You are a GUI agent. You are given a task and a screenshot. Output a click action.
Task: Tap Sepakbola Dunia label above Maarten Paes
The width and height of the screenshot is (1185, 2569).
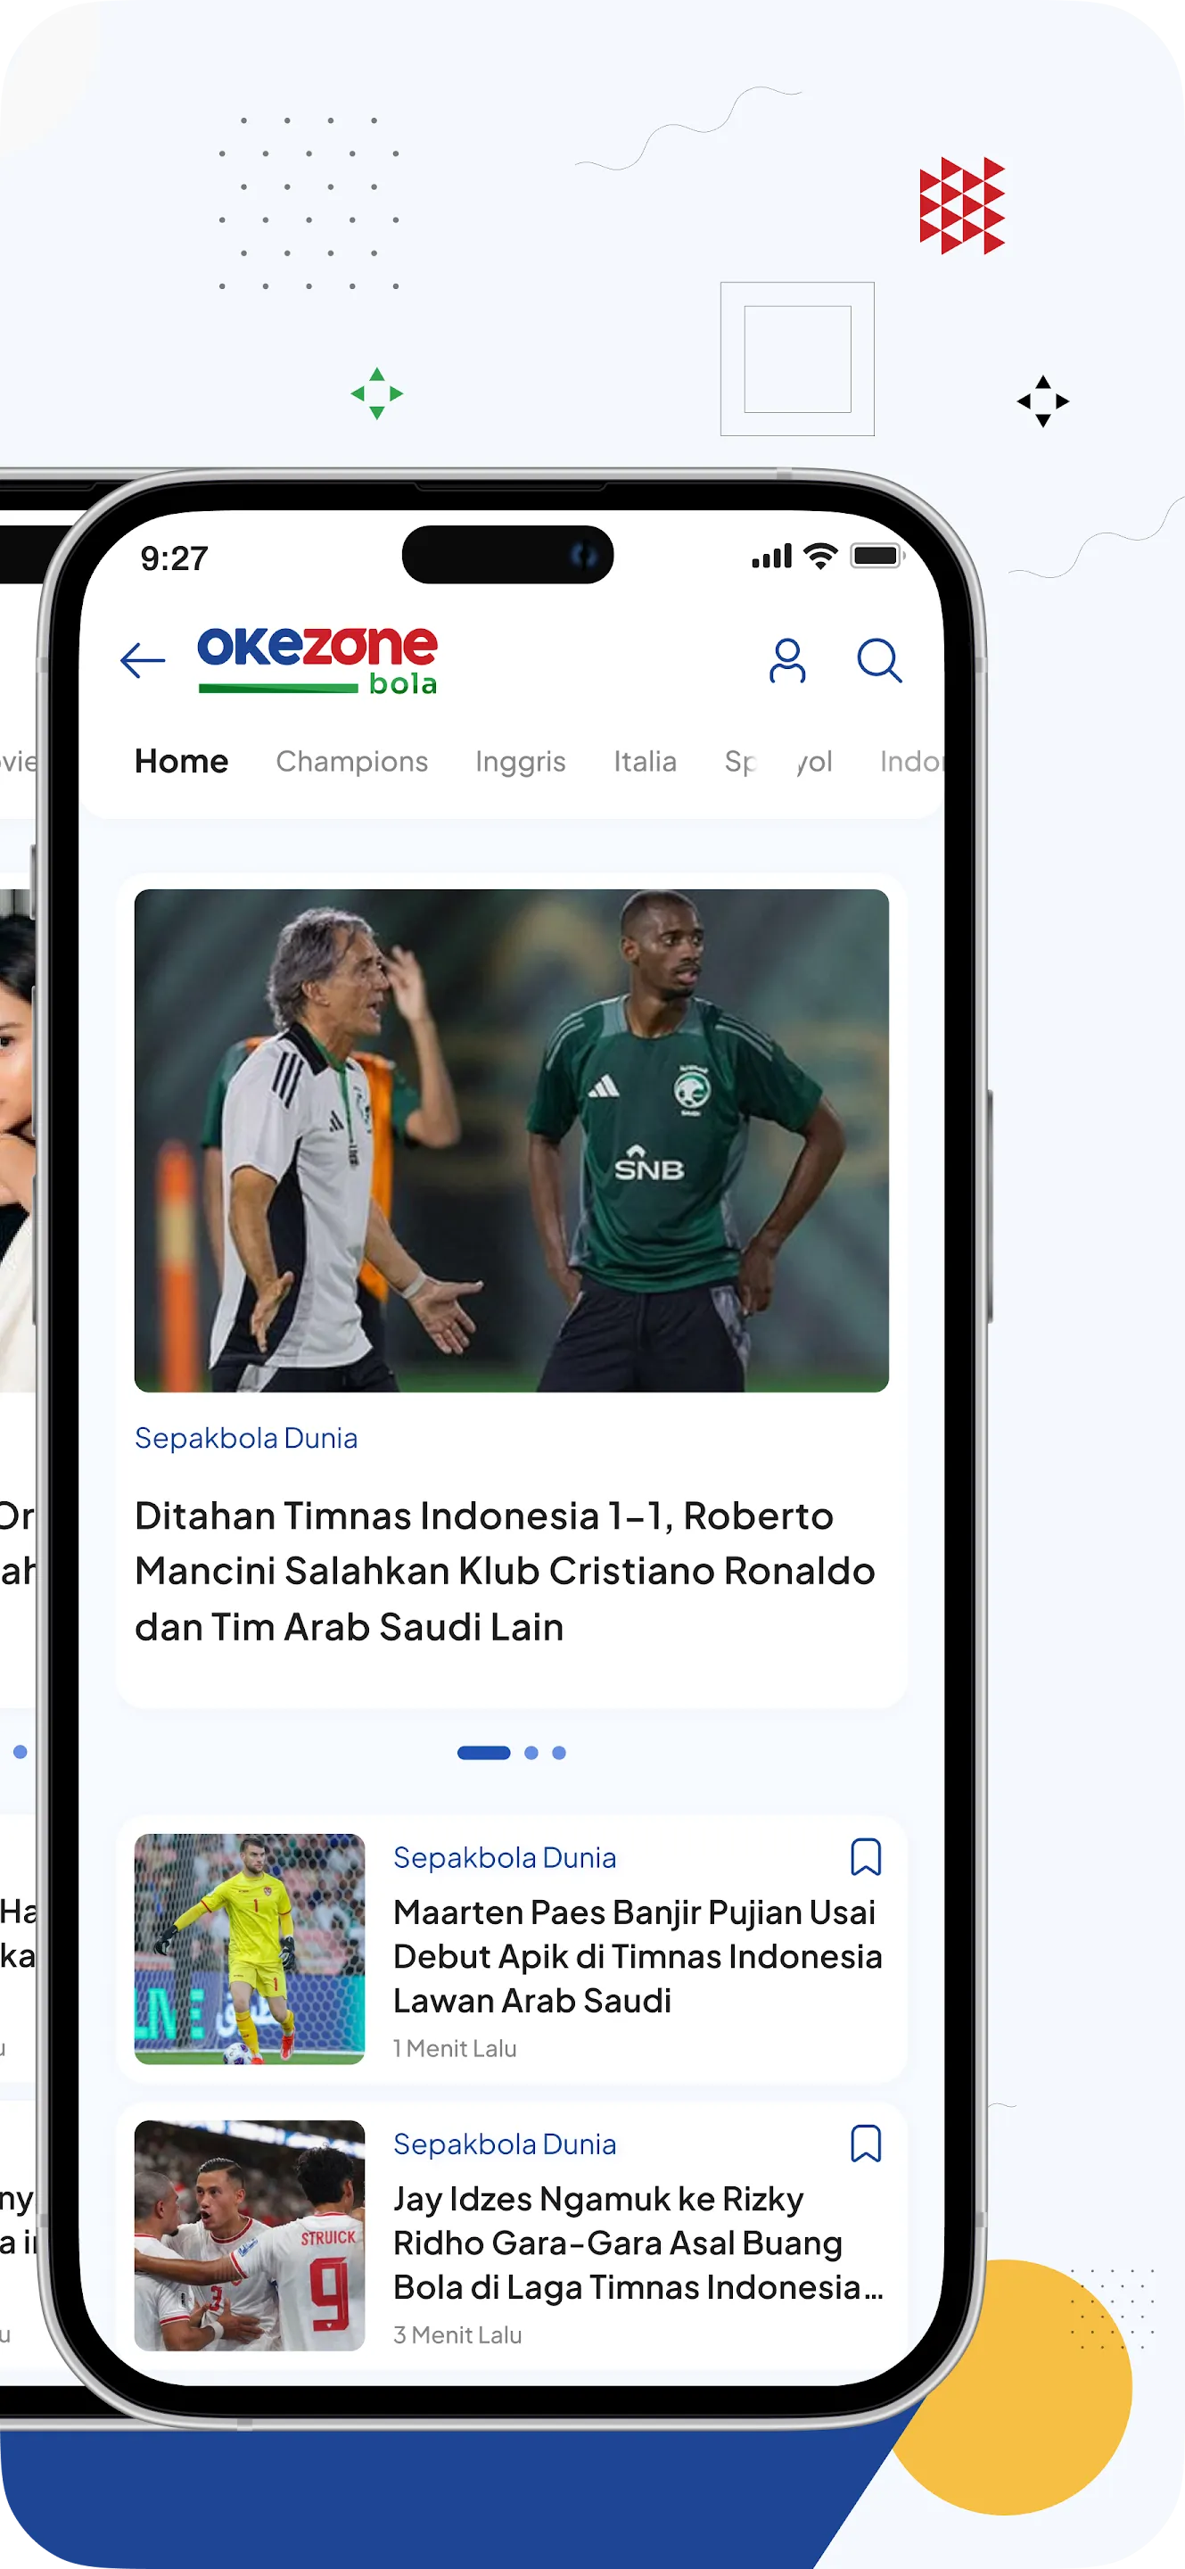click(505, 1858)
